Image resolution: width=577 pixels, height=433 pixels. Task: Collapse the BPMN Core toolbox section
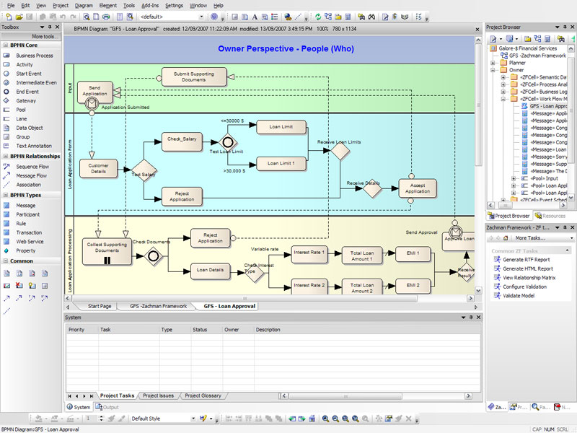click(5, 45)
